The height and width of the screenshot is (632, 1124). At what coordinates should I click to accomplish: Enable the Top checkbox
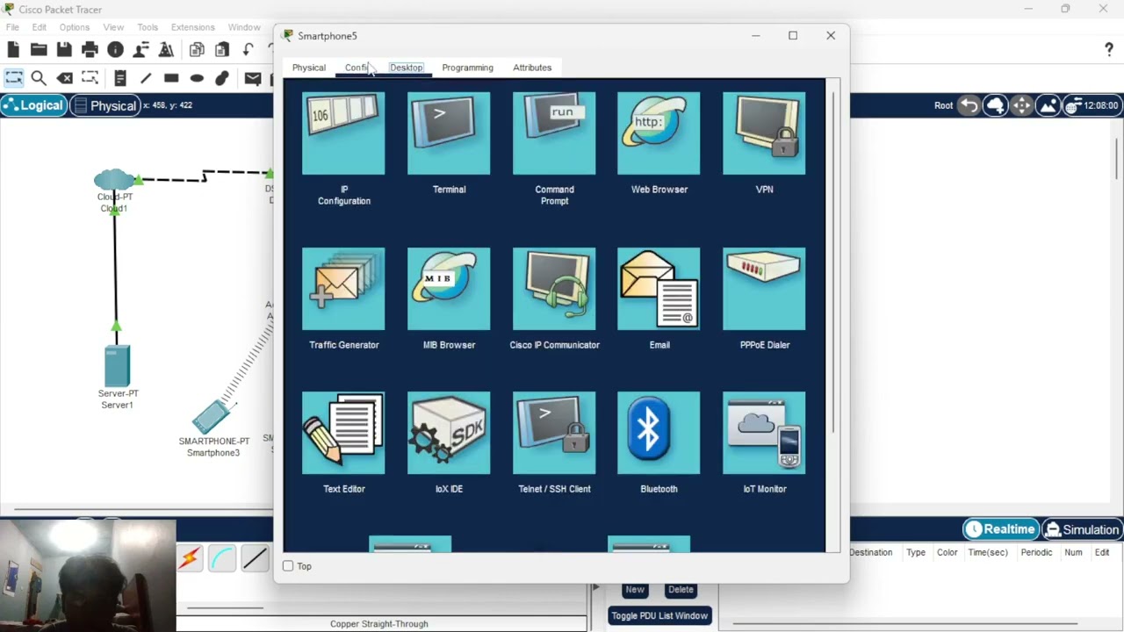[288, 566]
